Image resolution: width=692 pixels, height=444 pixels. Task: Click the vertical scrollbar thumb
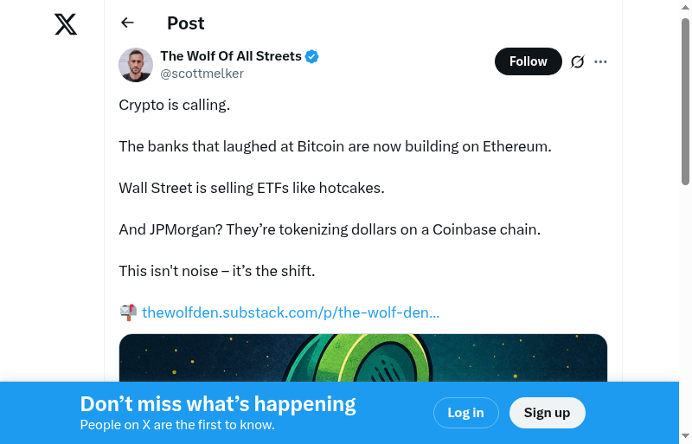(685, 100)
